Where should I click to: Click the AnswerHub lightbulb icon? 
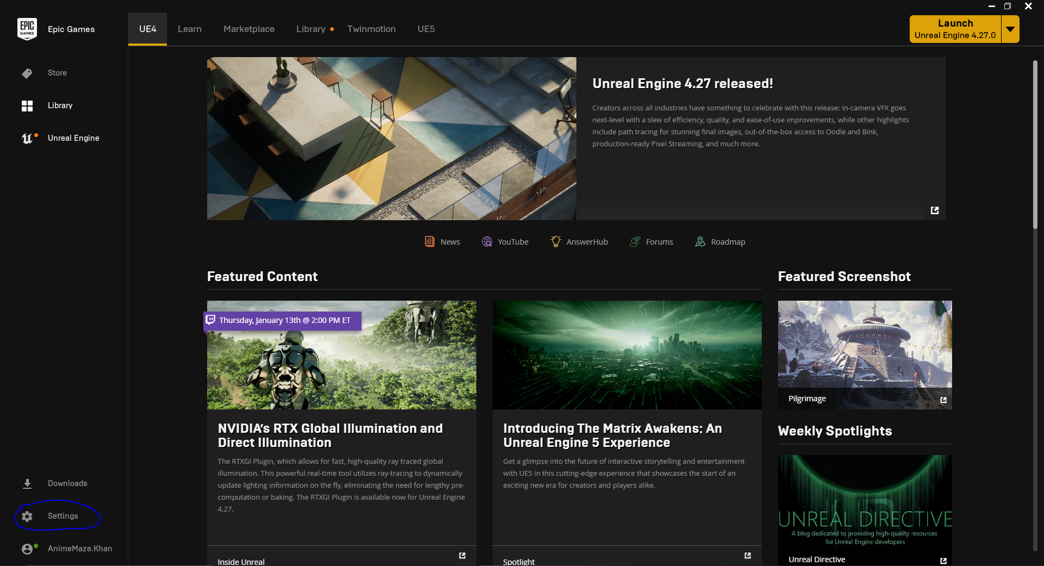(556, 241)
